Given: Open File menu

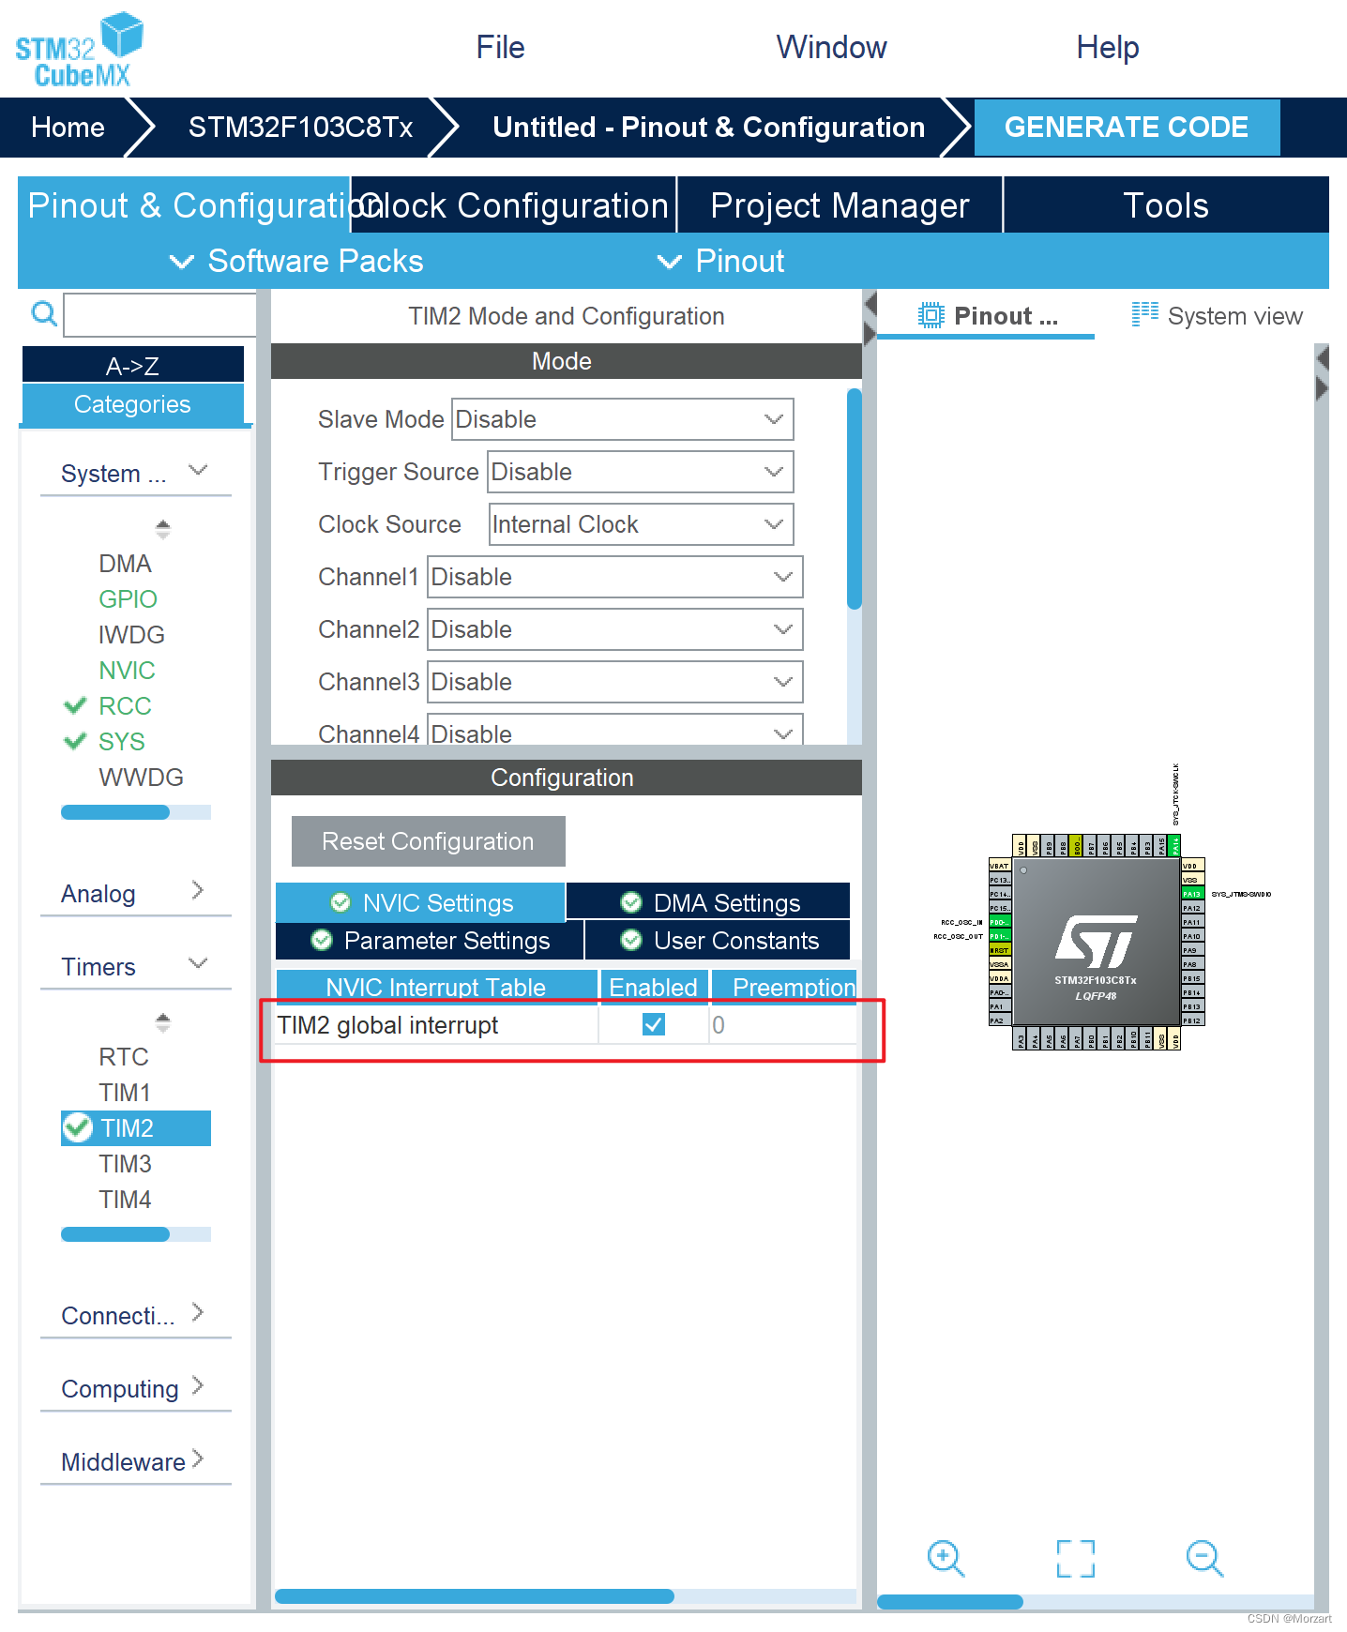Looking at the screenshot, I should pyautogui.click(x=500, y=47).
